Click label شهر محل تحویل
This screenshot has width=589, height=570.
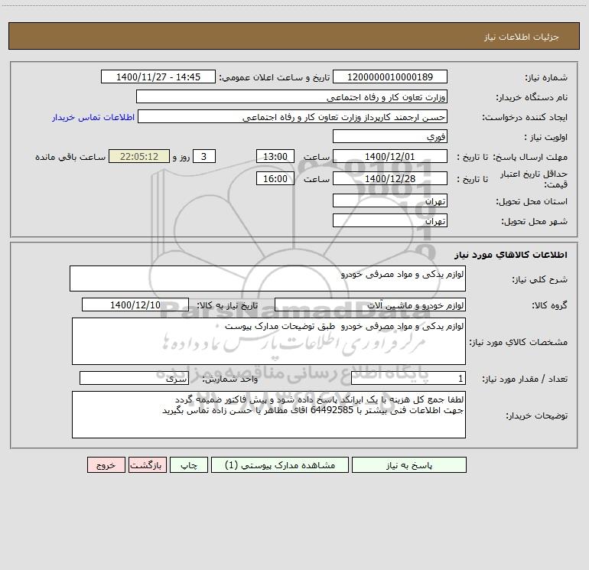tap(535, 222)
